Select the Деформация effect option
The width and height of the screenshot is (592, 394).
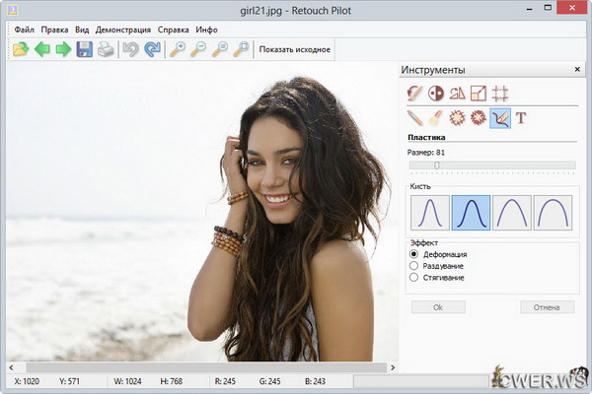tap(414, 254)
